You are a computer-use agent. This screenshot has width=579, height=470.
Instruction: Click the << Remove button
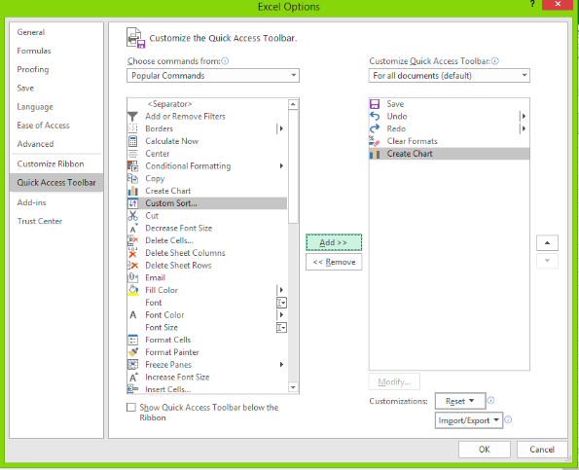pyautogui.click(x=334, y=262)
